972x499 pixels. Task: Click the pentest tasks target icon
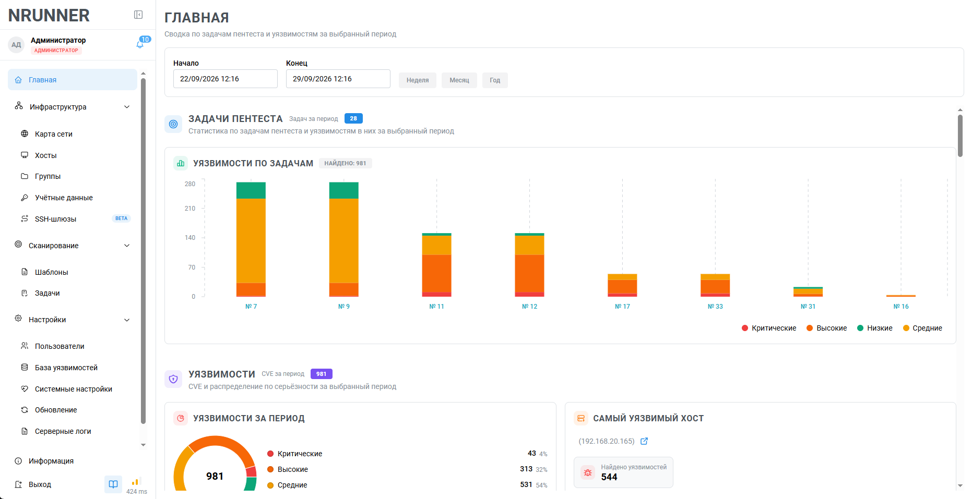(173, 124)
